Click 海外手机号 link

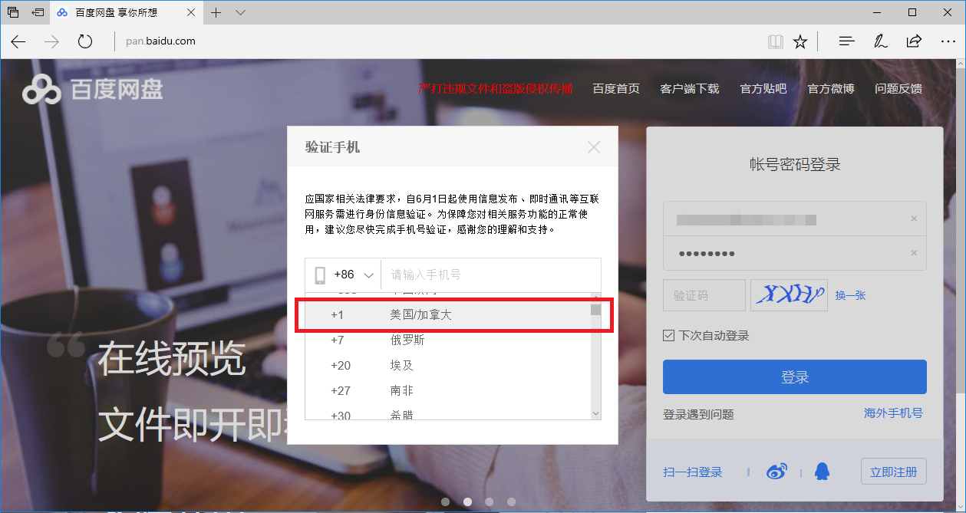(893, 413)
